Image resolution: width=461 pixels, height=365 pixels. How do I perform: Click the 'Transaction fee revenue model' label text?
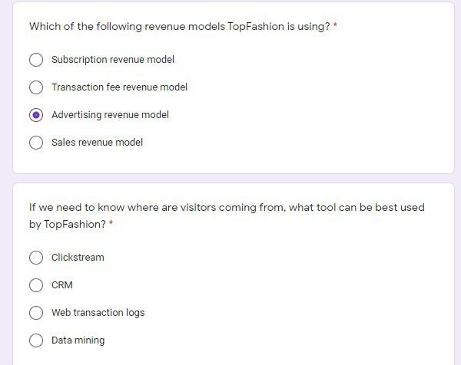[119, 87]
